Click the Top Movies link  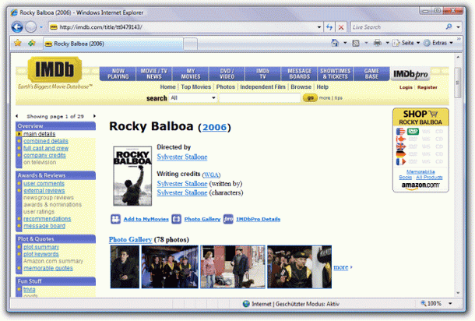pos(195,87)
